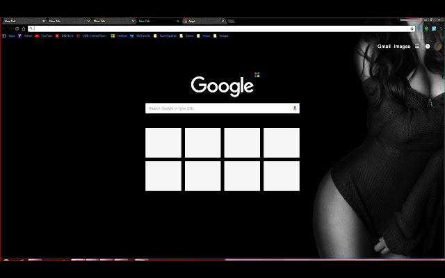
Task: Open the Google apps menu icon
Action: [x=417, y=47]
